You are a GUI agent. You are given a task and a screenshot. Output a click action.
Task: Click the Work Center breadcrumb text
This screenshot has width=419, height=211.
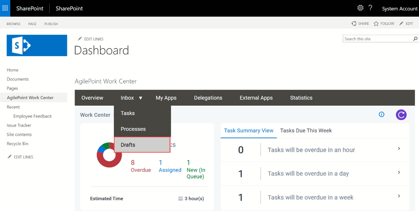[x=95, y=115]
